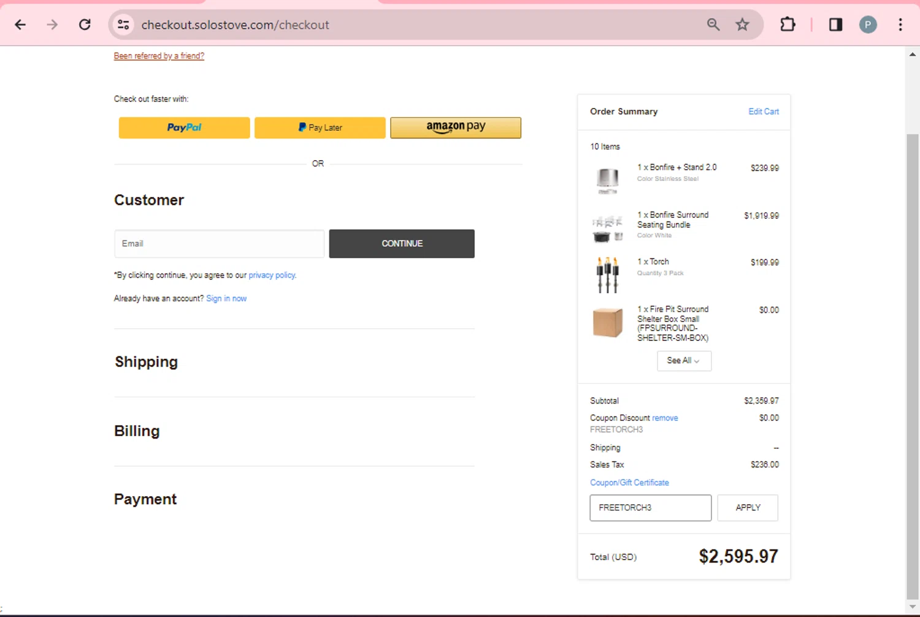Image resolution: width=920 pixels, height=617 pixels.
Task: Open site information icon in address bar
Action: [x=123, y=25]
